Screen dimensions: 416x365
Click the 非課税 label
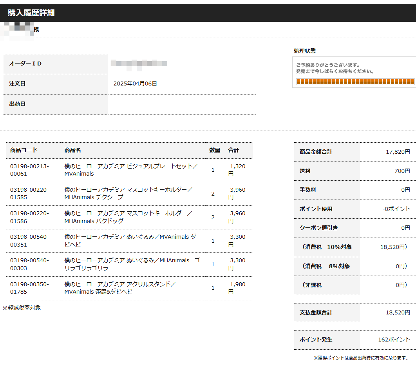tap(312, 285)
